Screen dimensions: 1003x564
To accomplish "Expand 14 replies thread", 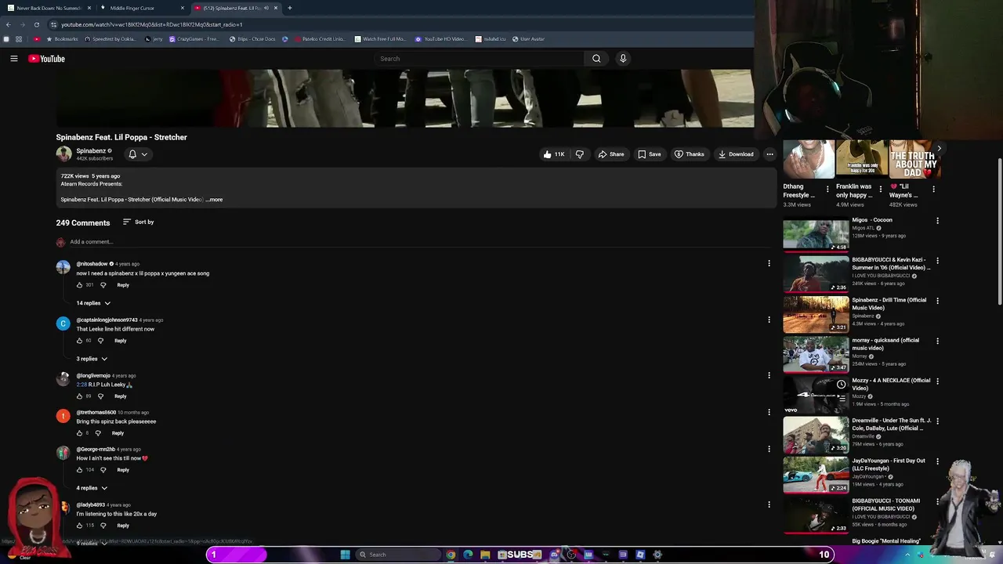I will click(93, 303).
